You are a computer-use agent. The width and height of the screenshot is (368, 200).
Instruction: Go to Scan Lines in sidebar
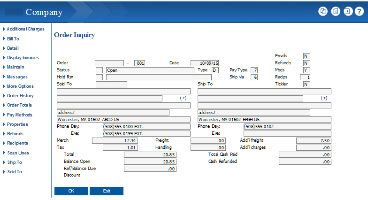(x=18, y=153)
